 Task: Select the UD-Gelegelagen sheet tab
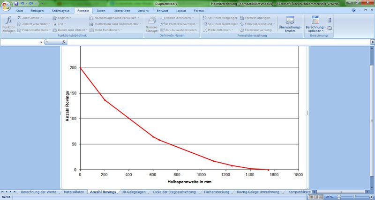[x=133, y=192]
